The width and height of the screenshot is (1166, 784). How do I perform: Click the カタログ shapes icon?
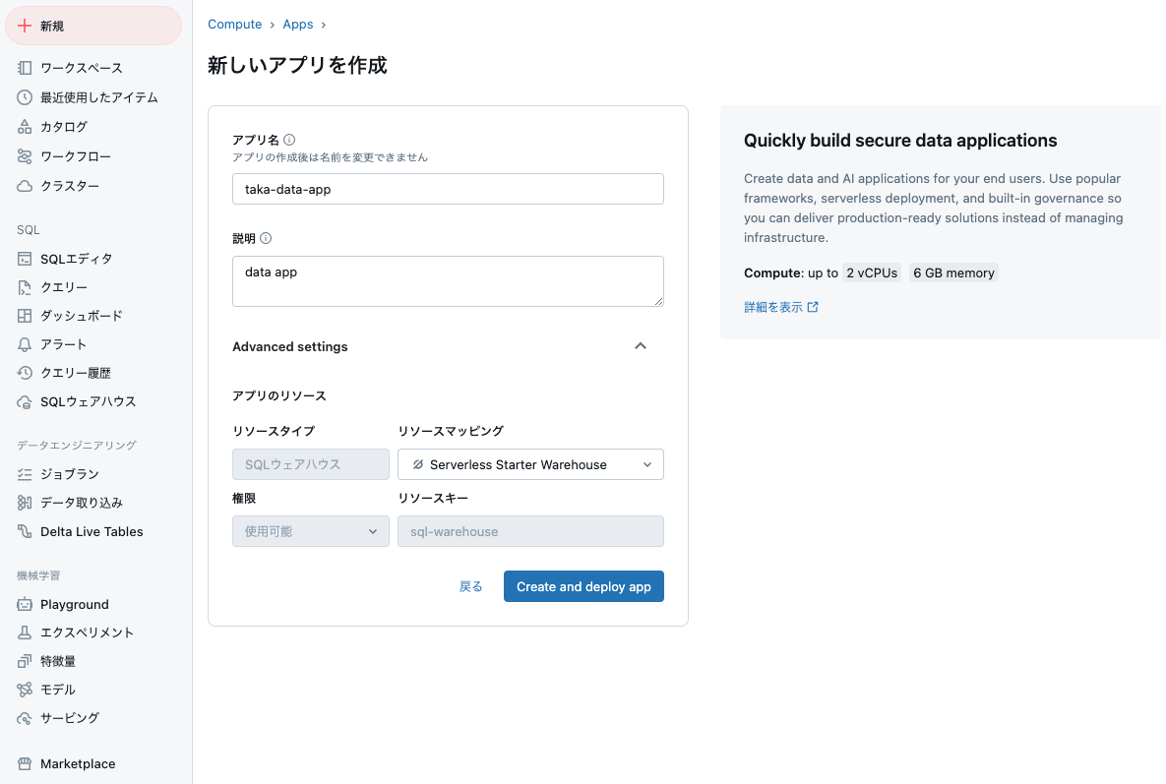point(25,127)
